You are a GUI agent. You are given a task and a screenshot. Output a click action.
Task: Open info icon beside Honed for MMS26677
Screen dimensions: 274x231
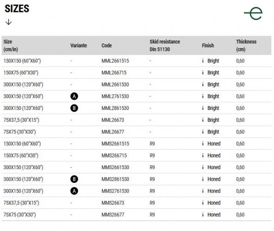coord(203,215)
